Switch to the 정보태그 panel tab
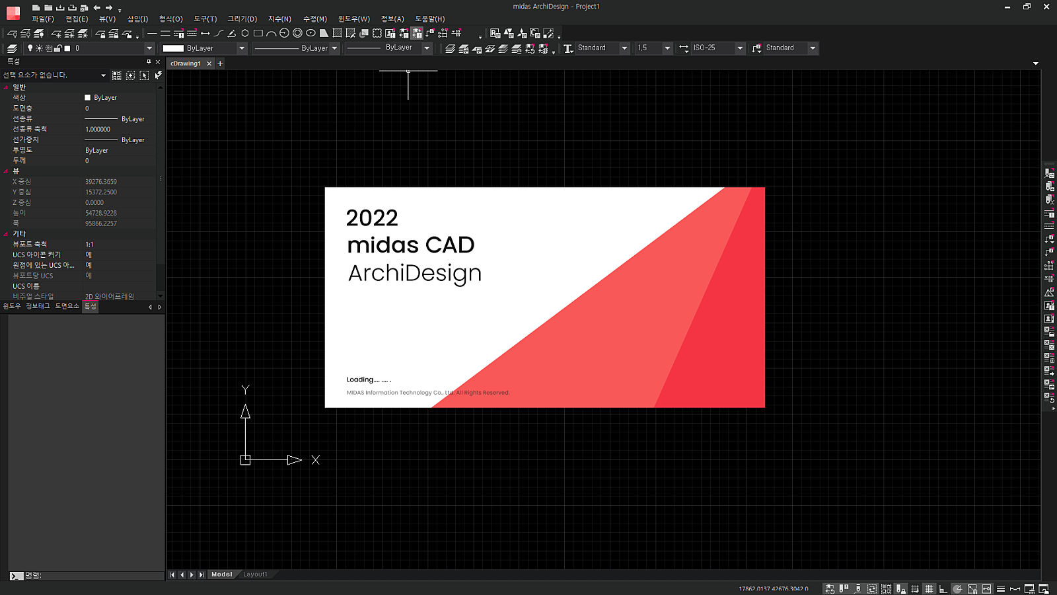The image size is (1057, 595). pyautogui.click(x=38, y=306)
